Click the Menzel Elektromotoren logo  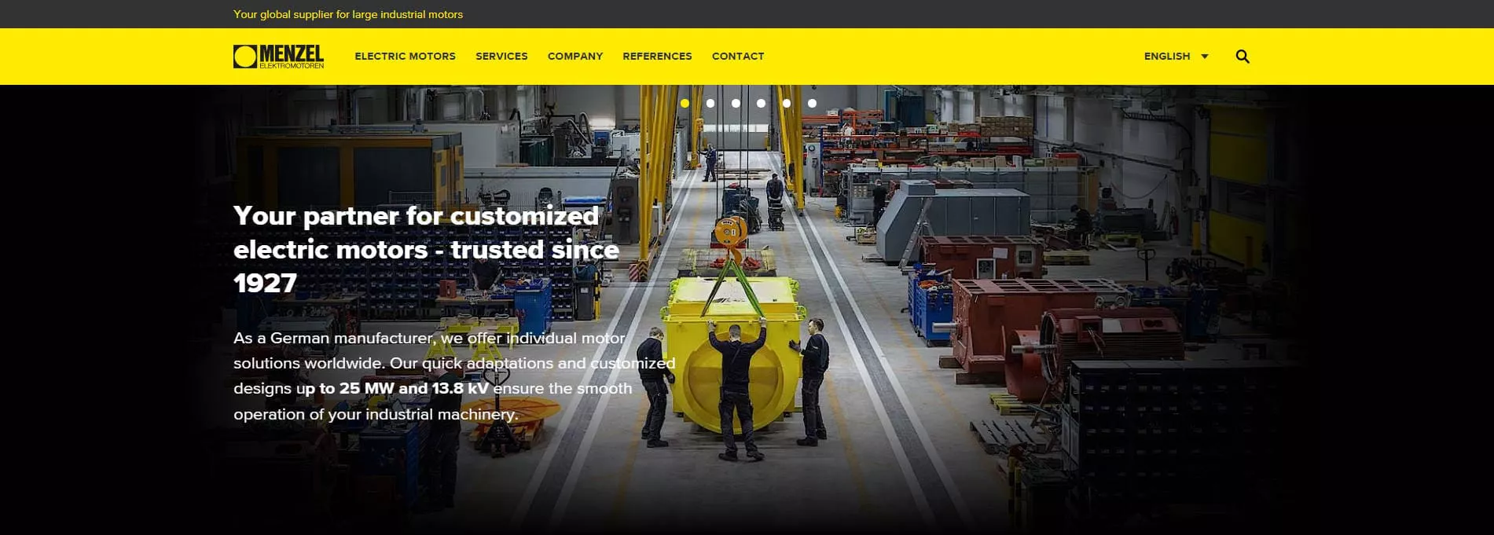(x=278, y=57)
